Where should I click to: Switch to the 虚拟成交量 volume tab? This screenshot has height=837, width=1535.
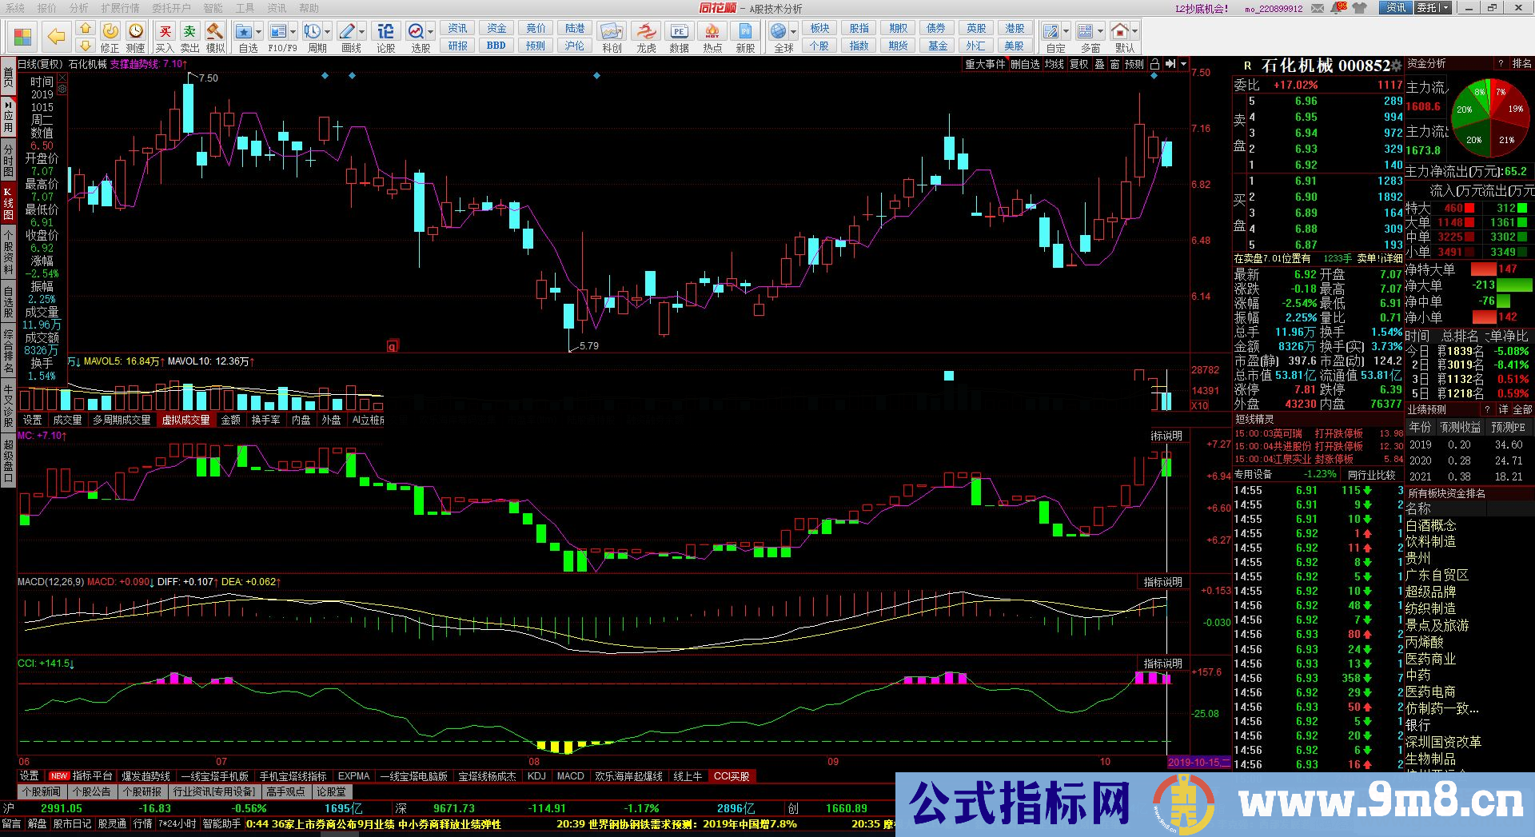[186, 420]
